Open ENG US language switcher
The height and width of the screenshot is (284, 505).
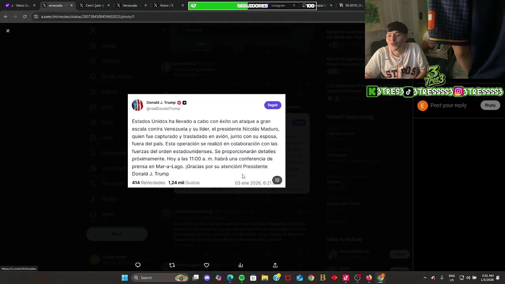click(452, 278)
